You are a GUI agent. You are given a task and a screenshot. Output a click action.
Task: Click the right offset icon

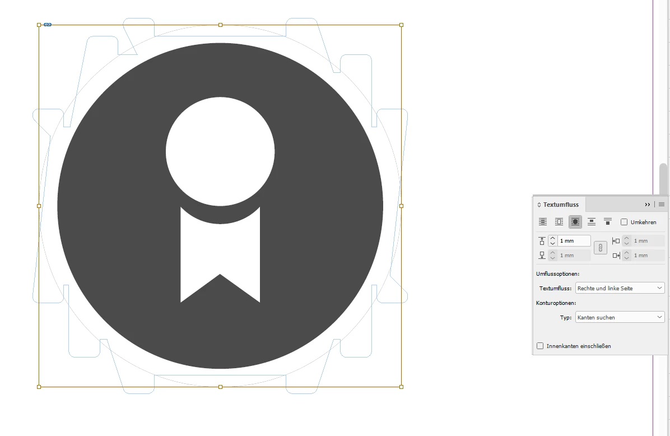point(616,256)
